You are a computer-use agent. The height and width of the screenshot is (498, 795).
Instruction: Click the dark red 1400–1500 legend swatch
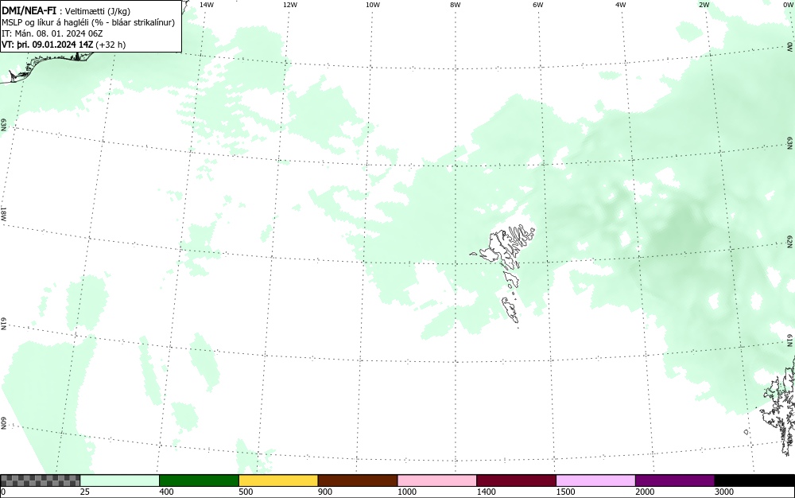click(516, 480)
